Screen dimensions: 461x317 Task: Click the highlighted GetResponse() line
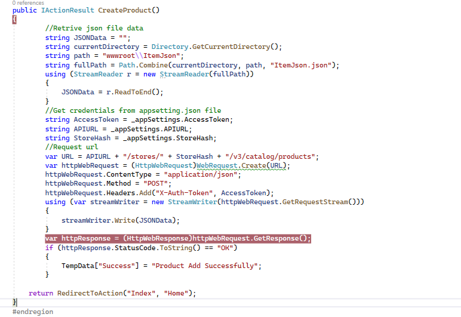pos(178,238)
